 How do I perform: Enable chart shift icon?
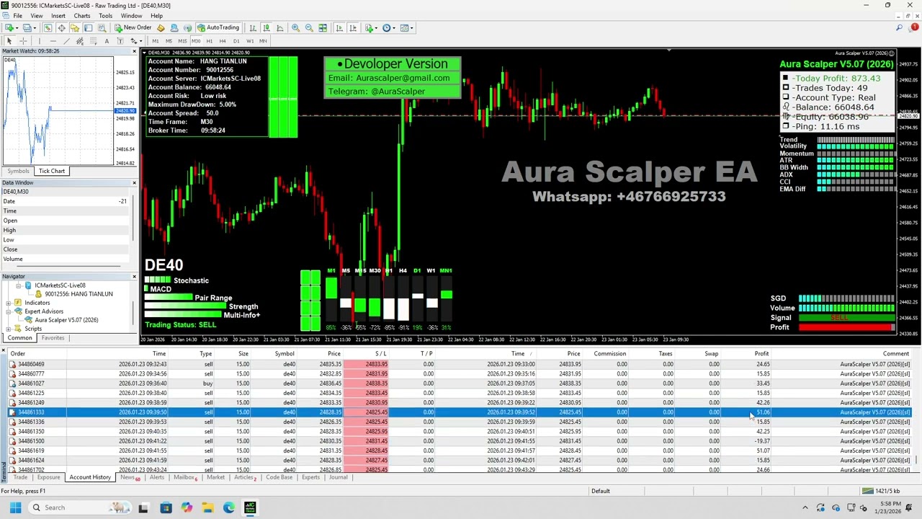[x=353, y=27]
